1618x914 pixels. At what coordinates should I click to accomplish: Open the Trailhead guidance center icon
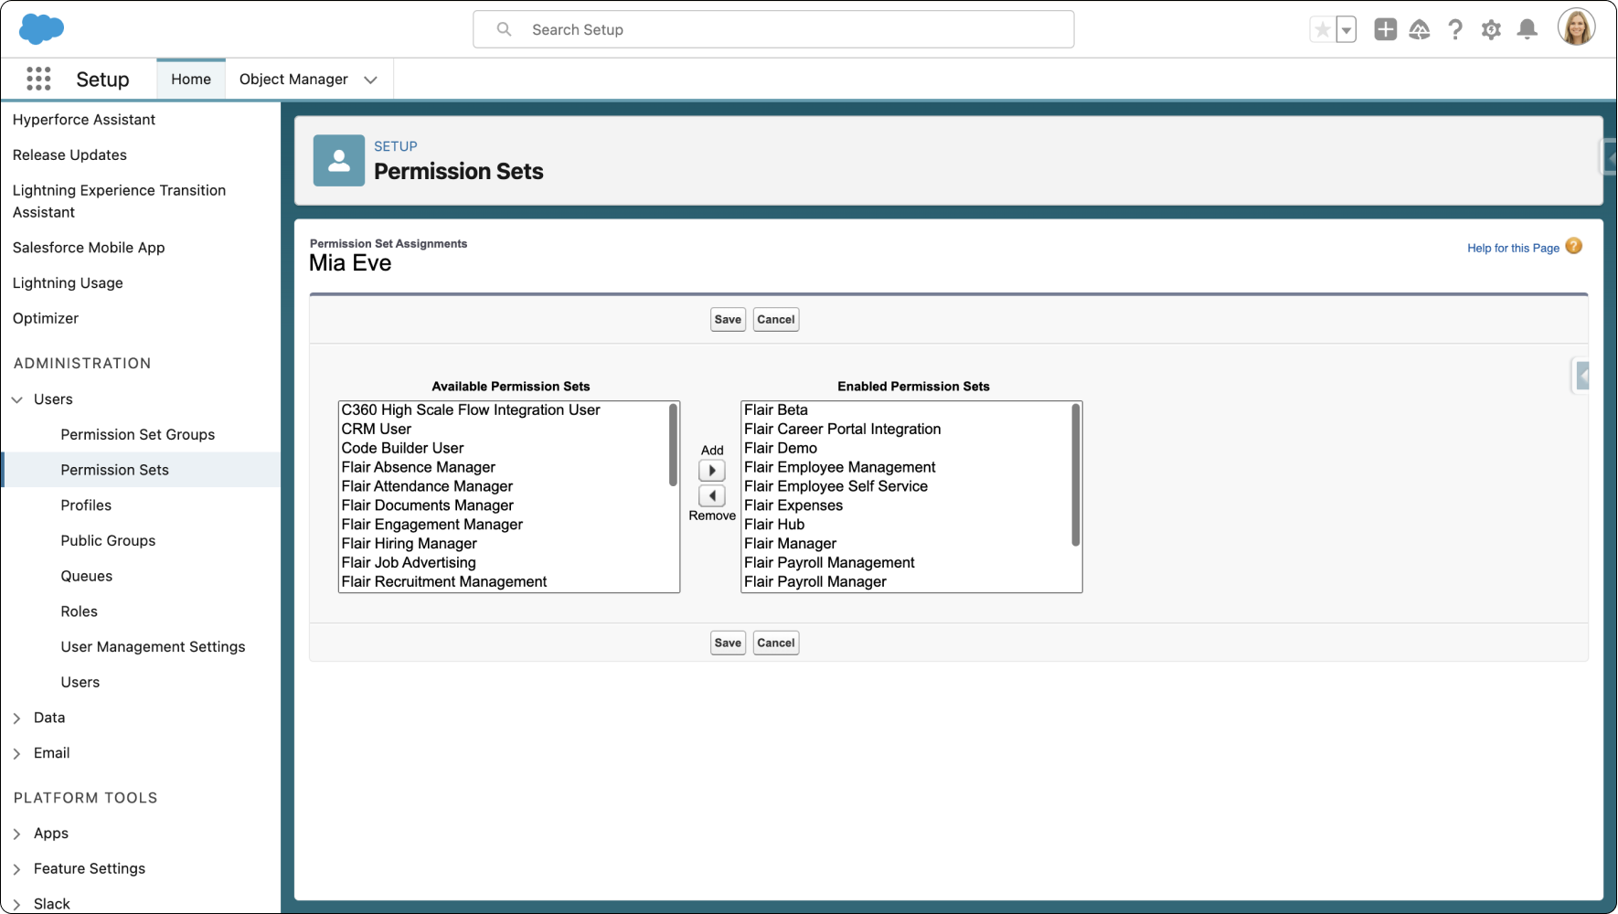coord(1420,28)
